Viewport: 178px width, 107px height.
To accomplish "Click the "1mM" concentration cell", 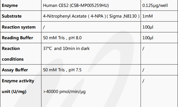I will (147, 16).
